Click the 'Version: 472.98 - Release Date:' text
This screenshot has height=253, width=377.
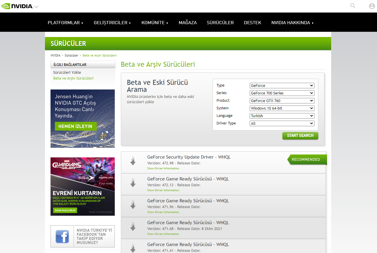pyautogui.click(x=174, y=163)
